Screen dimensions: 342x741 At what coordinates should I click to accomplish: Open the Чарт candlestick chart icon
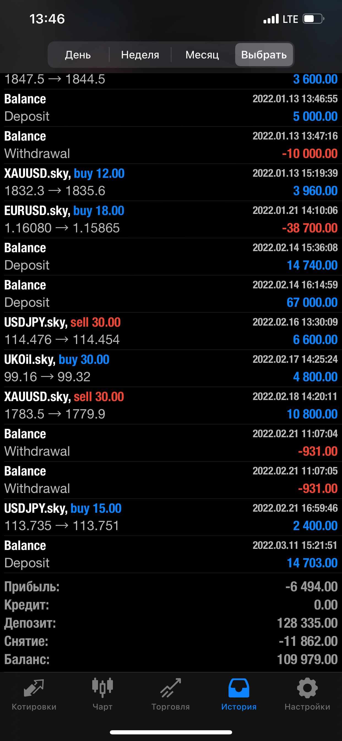pyautogui.click(x=102, y=688)
